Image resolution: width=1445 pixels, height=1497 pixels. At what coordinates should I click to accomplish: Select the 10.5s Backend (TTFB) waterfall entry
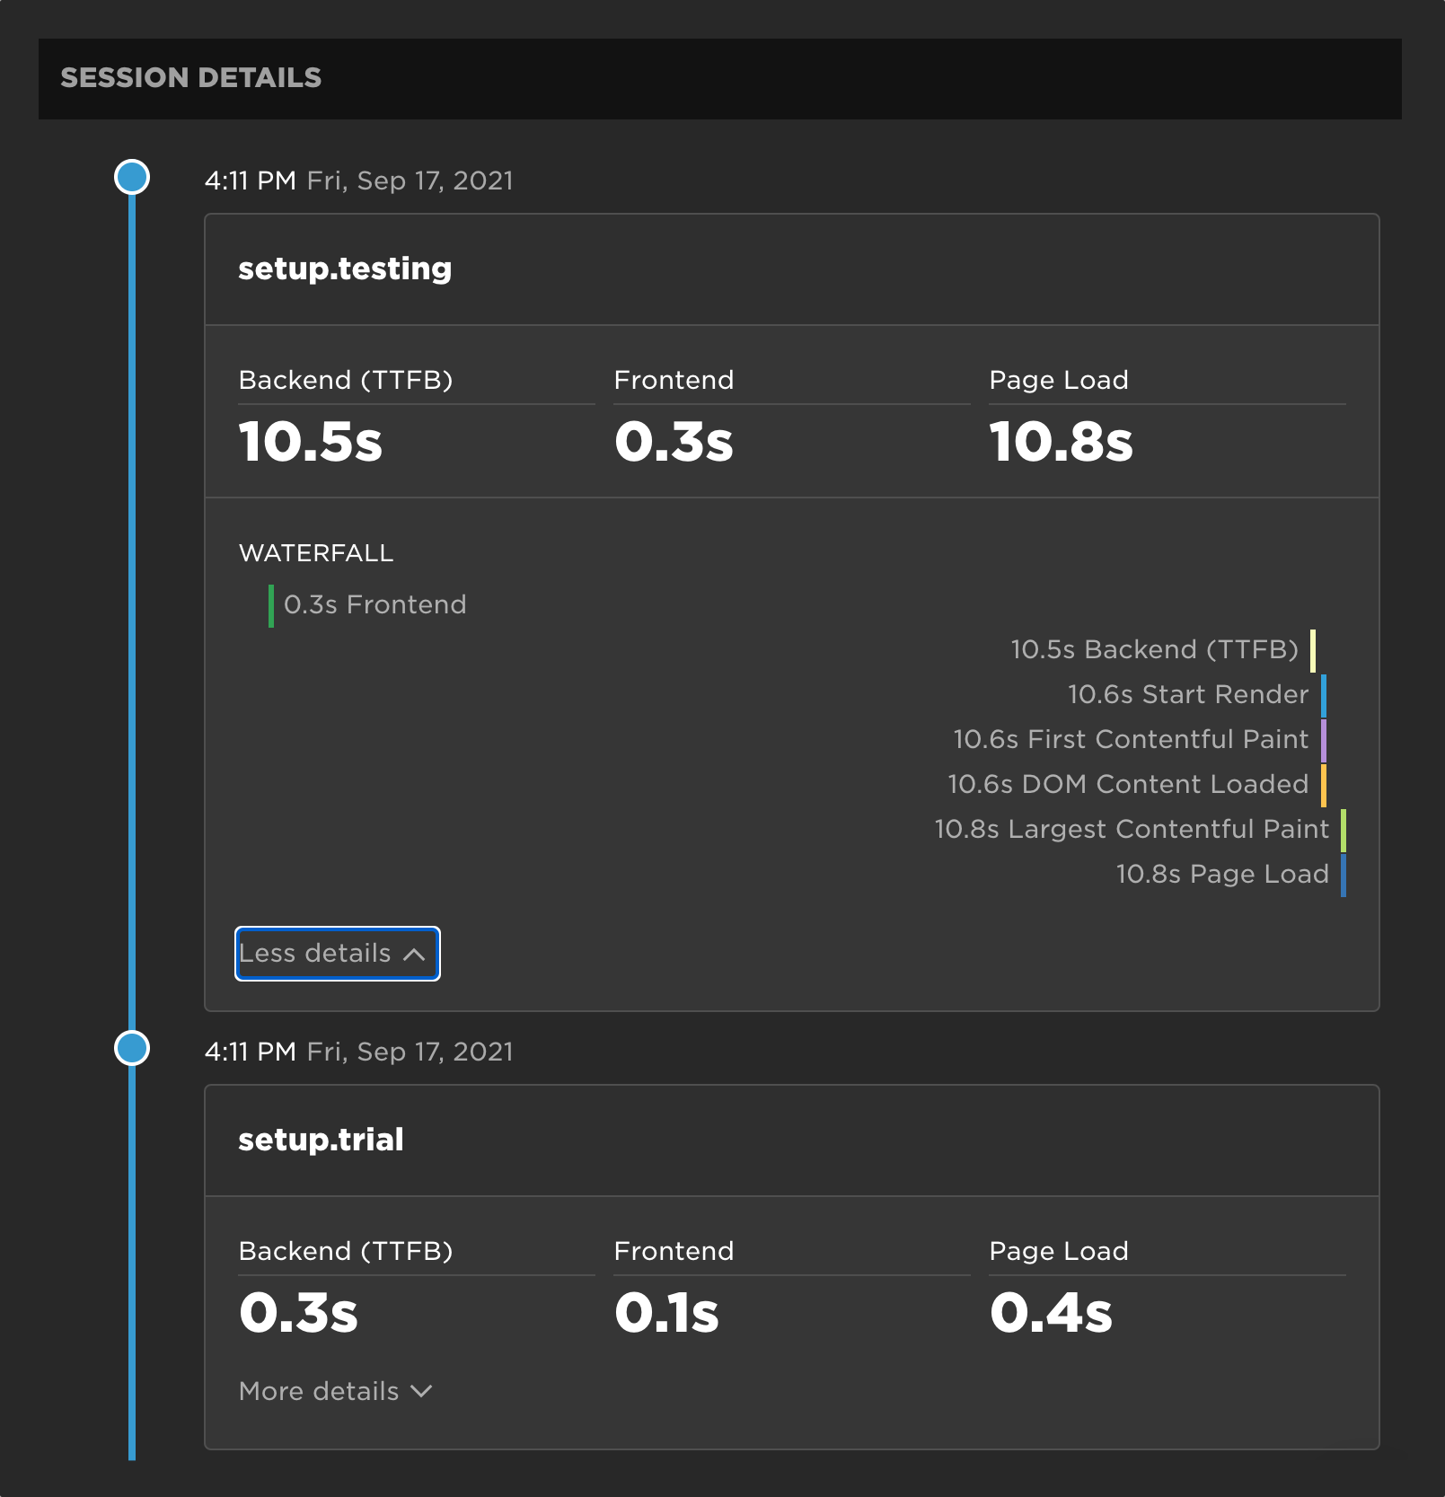tap(1163, 649)
